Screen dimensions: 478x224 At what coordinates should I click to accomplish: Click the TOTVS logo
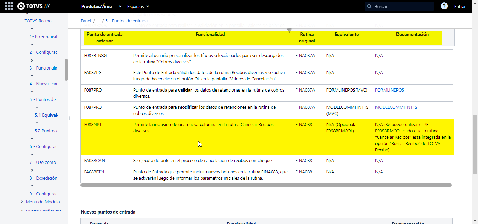pyautogui.click(x=33, y=6)
